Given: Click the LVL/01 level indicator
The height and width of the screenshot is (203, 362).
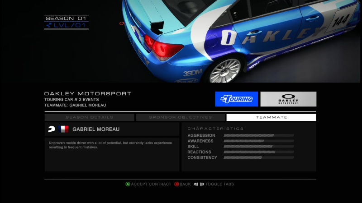Looking at the screenshot, I should [67, 25].
